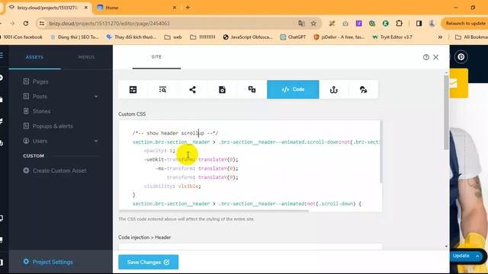The image size is (488, 274).
Task: Open the social sharing icon tab
Action: coord(192,90)
